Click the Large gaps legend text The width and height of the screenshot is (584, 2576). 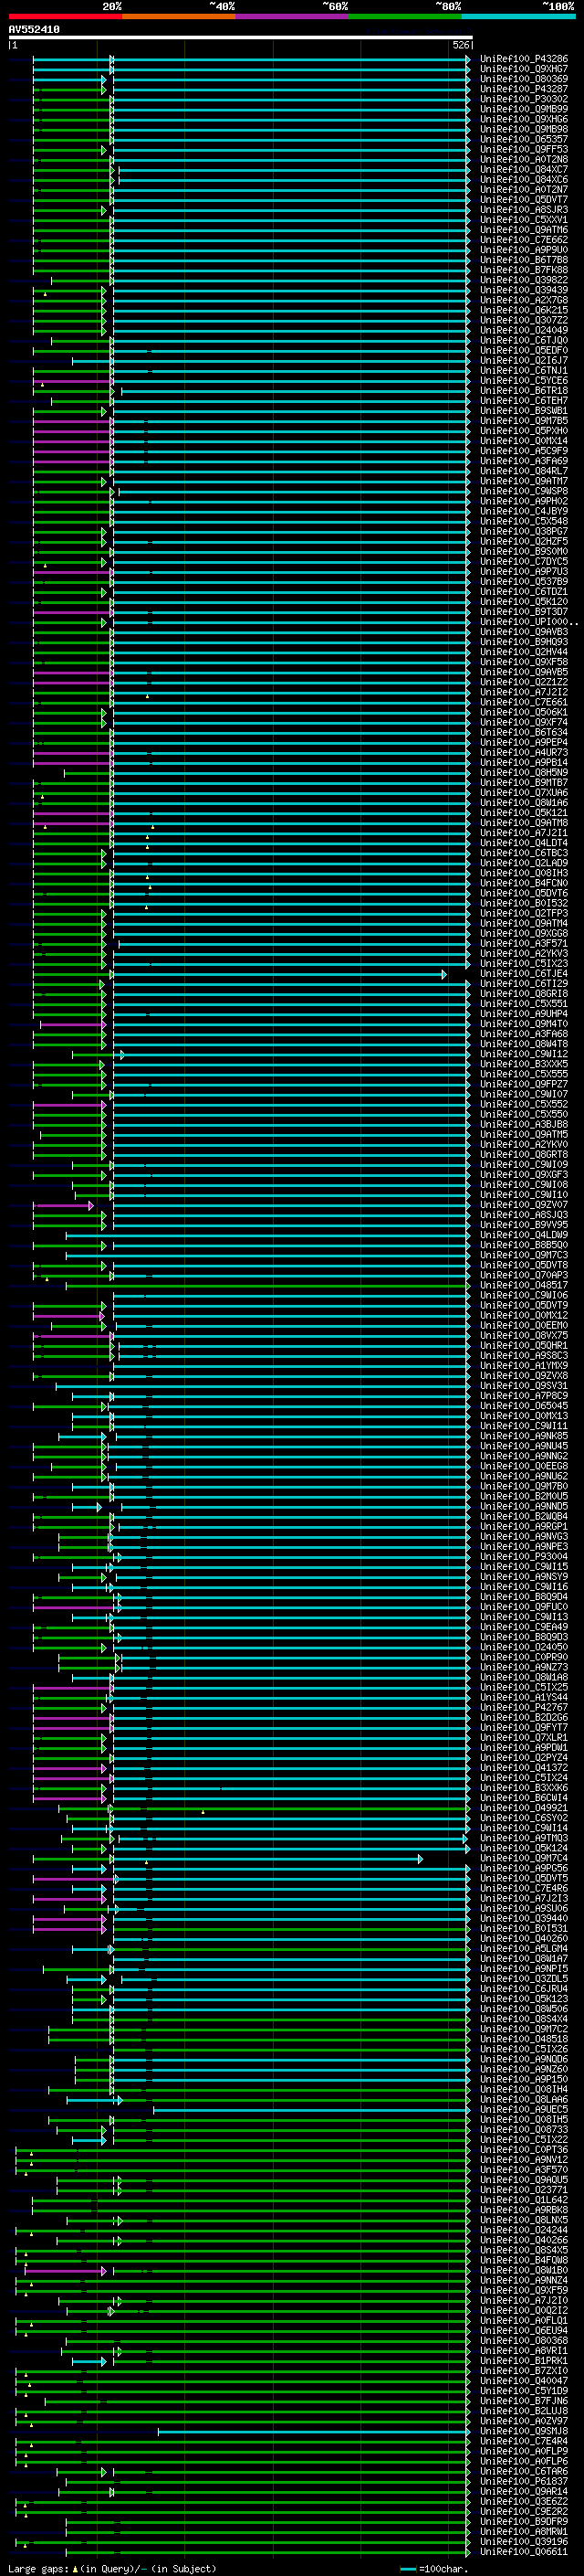point(112,2568)
